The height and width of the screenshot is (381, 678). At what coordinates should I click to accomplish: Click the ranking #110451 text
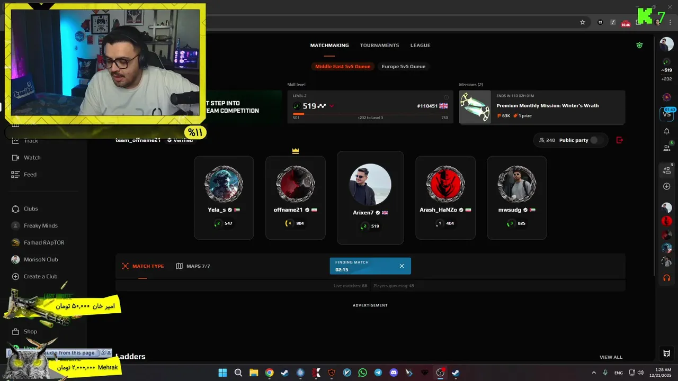(427, 106)
